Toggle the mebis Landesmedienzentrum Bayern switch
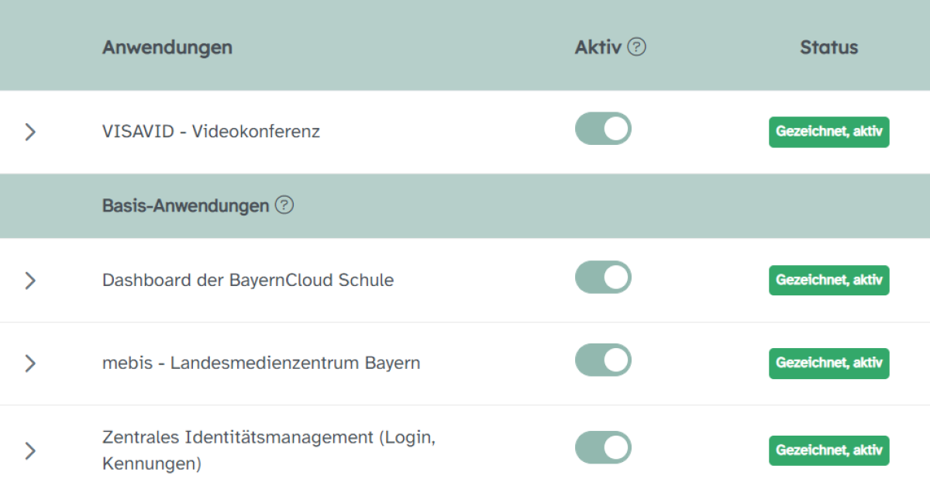The width and height of the screenshot is (930, 493). click(x=603, y=360)
